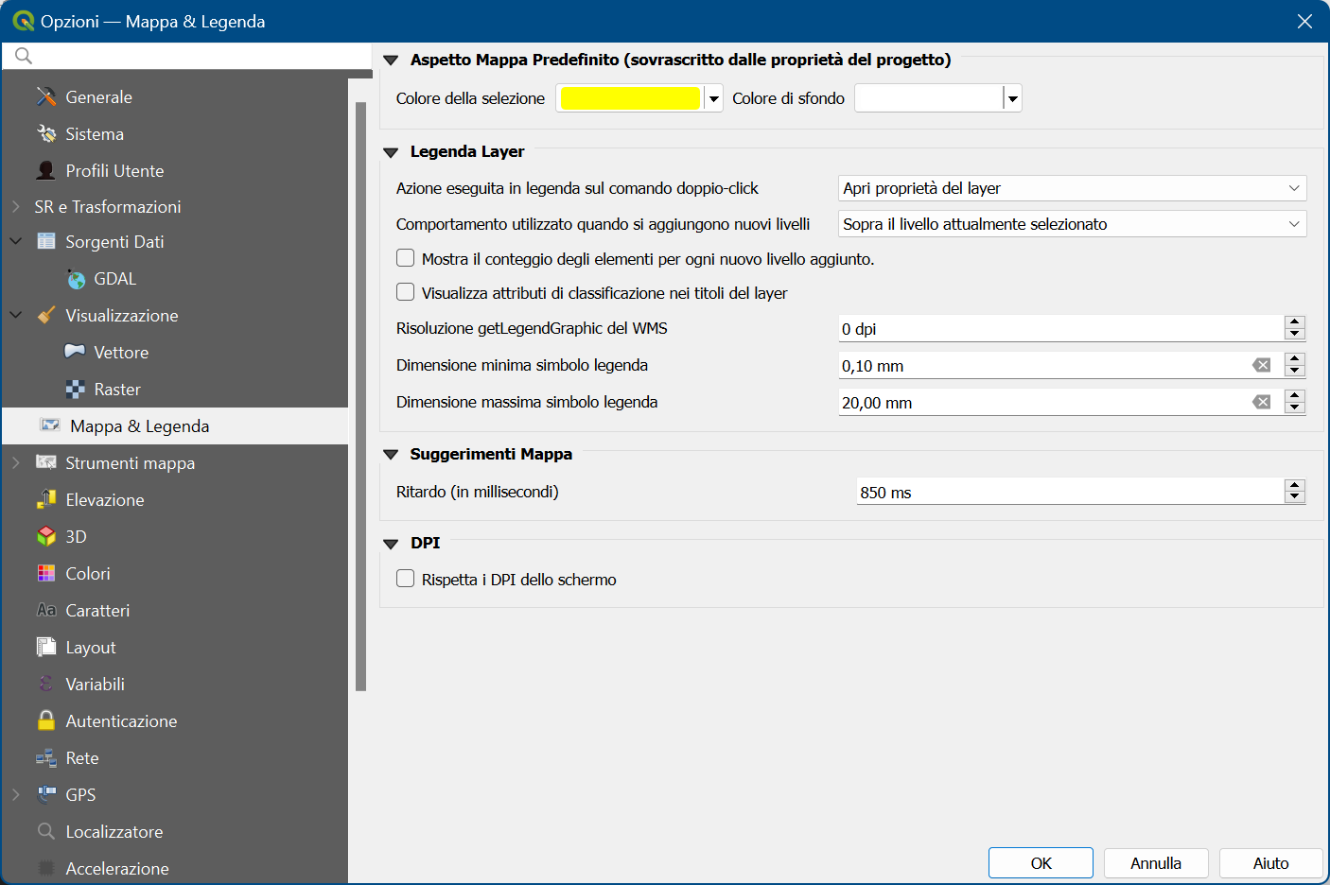Image resolution: width=1330 pixels, height=885 pixels.
Task: Click the Accelerazione icon
Action: pyautogui.click(x=46, y=868)
